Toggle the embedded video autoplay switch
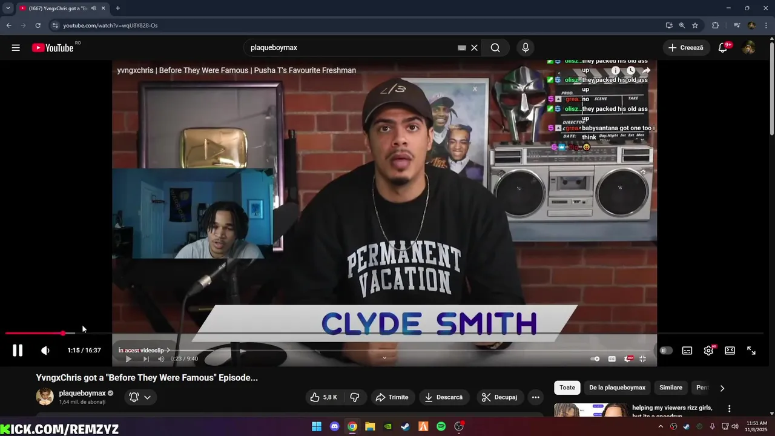This screenshot has width=775, height=436. coord(596,359)
